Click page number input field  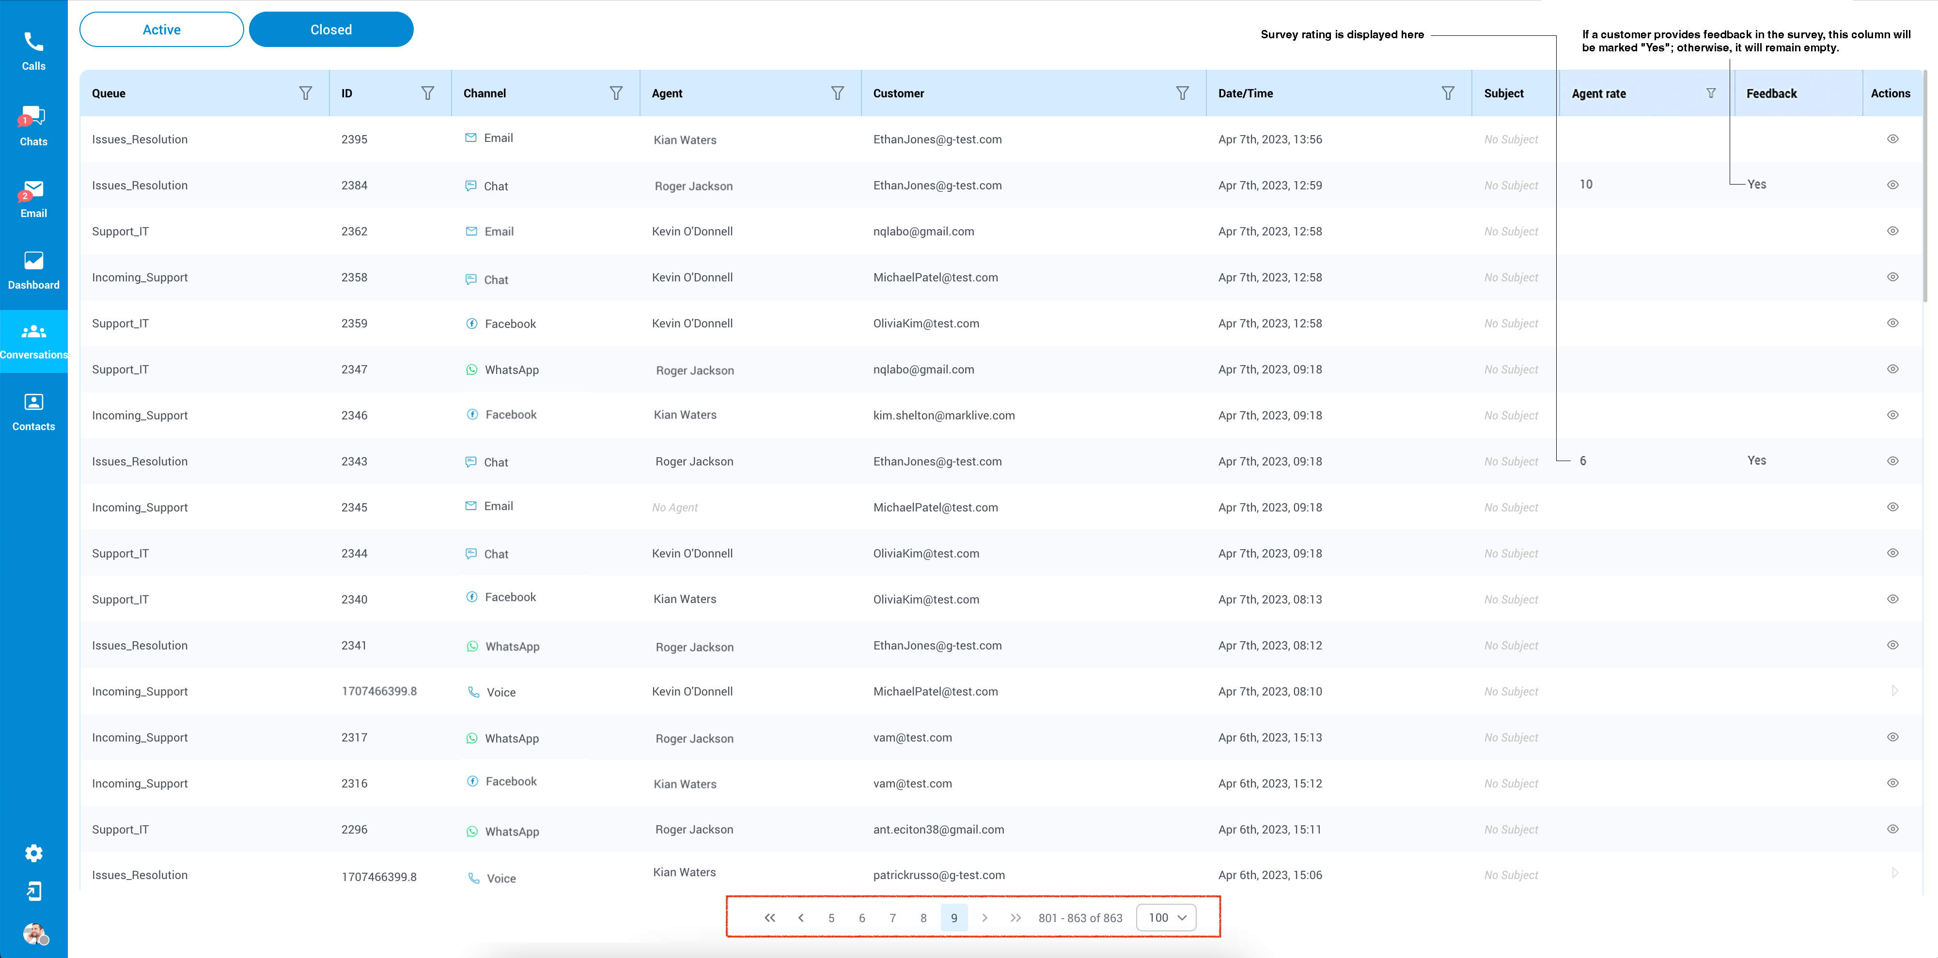click(954, 917)
